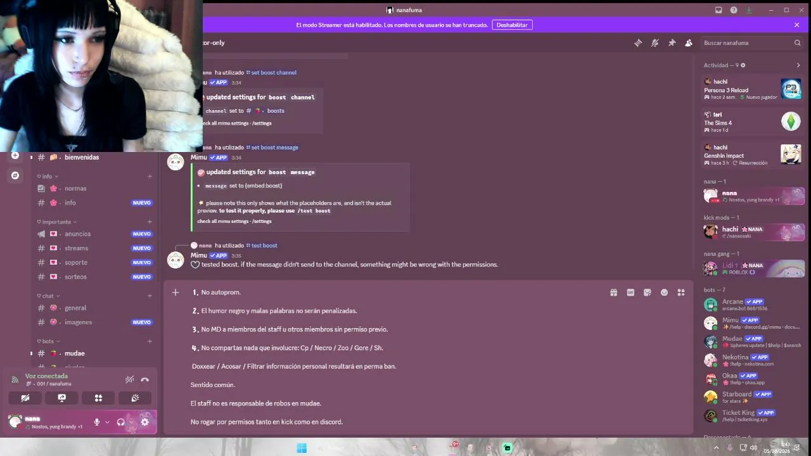Open Discord inbox icon in title bar
Viewport: 811px width, 456px height.
coord(718,10)
